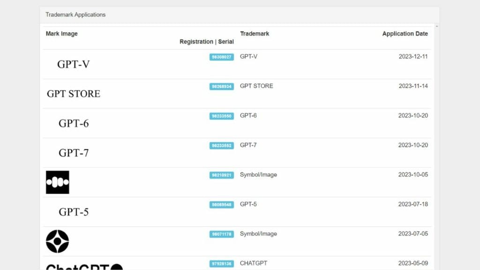Screen dimensions: 480x270
Task: Click the GPT-7 trademark name text
Action: pos(248,145)
